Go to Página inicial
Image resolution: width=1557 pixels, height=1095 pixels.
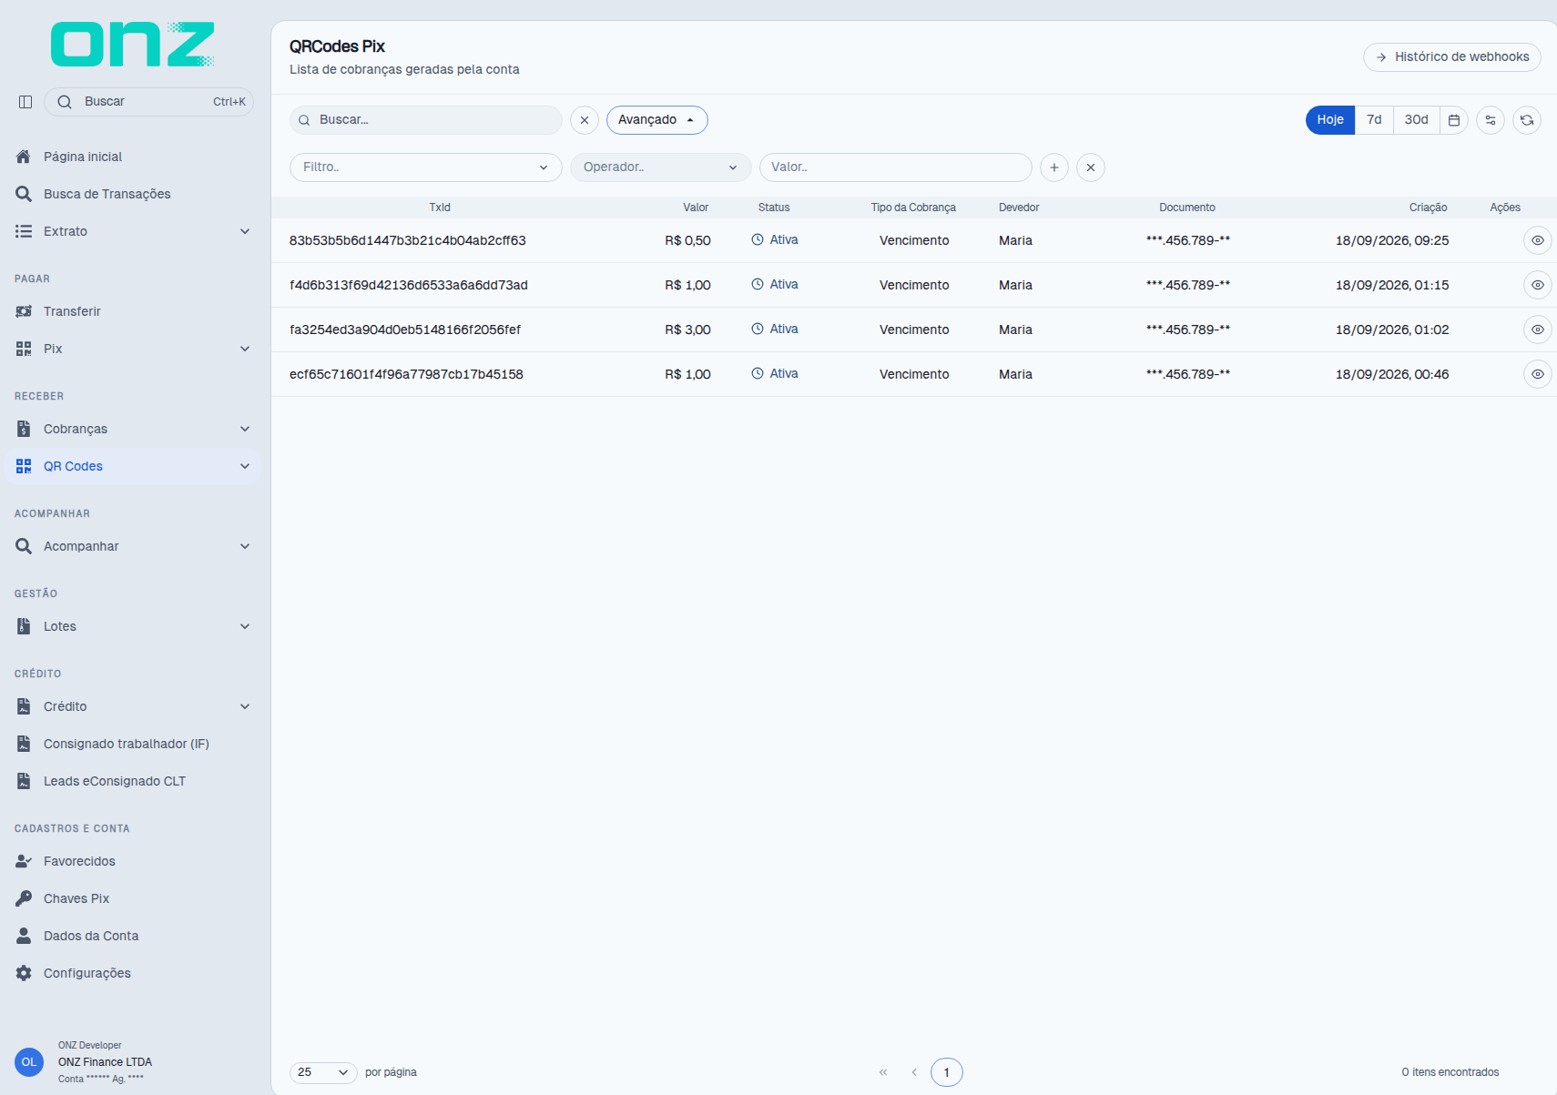point(133,157)
